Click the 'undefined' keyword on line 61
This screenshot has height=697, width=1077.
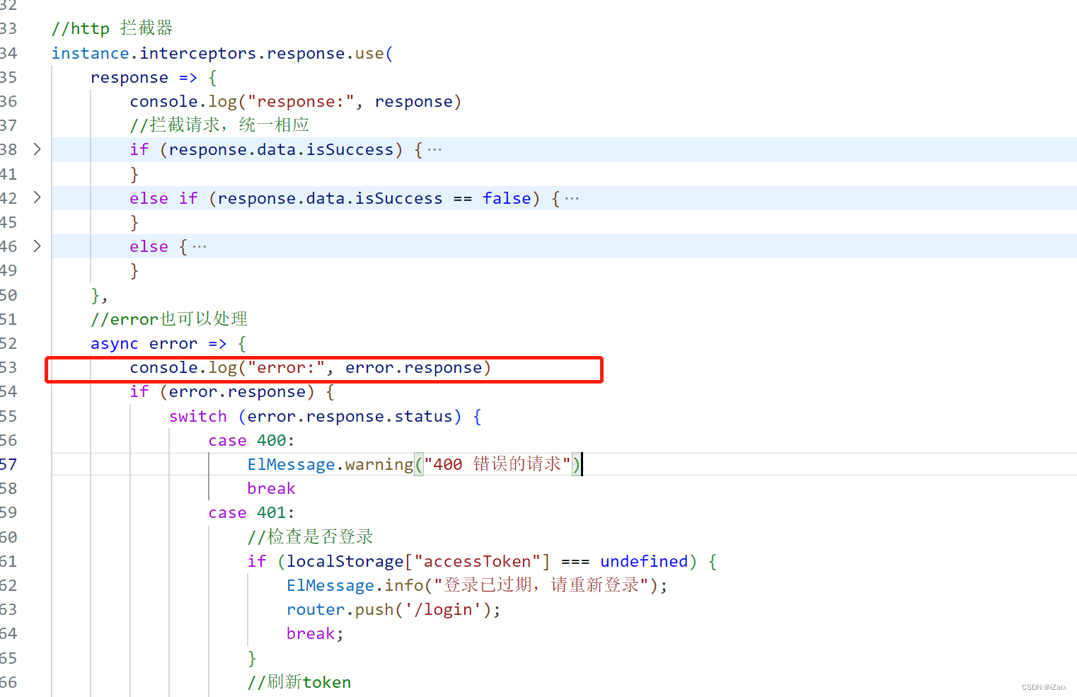[644, 561]
